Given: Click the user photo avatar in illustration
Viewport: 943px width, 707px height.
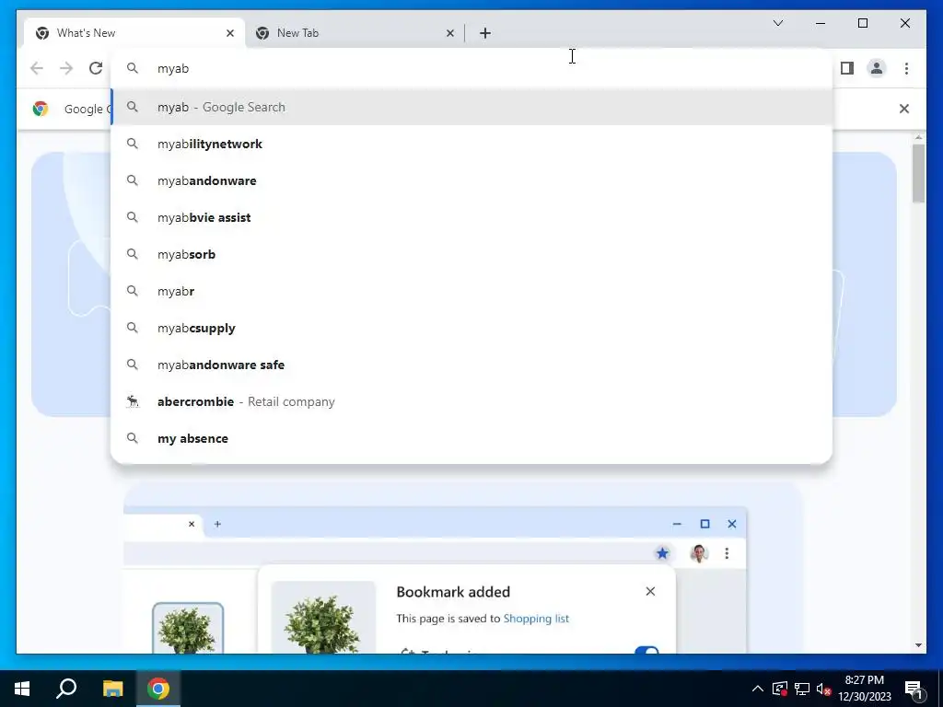Looking at the screenshot, I should pyautogui.click(x=698, y=553).
